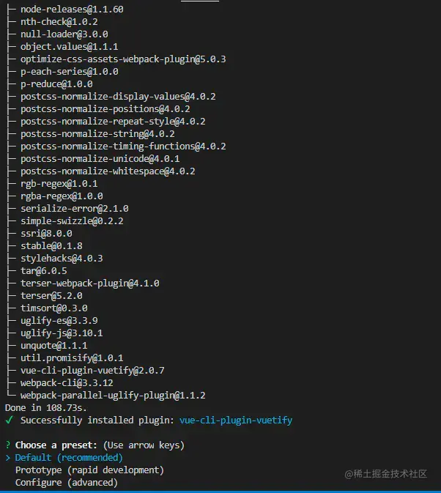Choose the Prototype (rapid development) preset
The height and width of the screenshot is (493, 441).
click(89, 470)
